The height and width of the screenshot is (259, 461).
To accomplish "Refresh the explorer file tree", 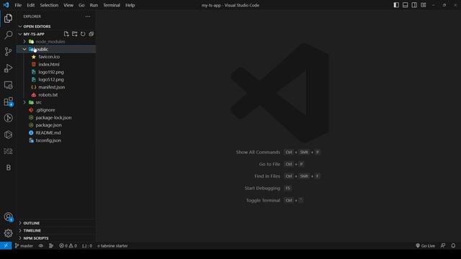I will tap(83, 34).
